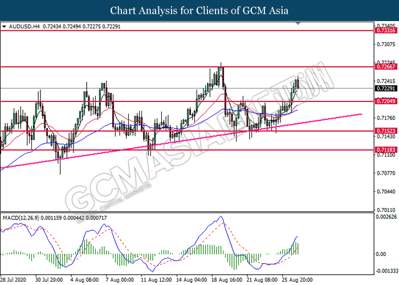Click the 0.71760 price axis value
This screenshot has width=399, height=285.
(x=386, y=118)
